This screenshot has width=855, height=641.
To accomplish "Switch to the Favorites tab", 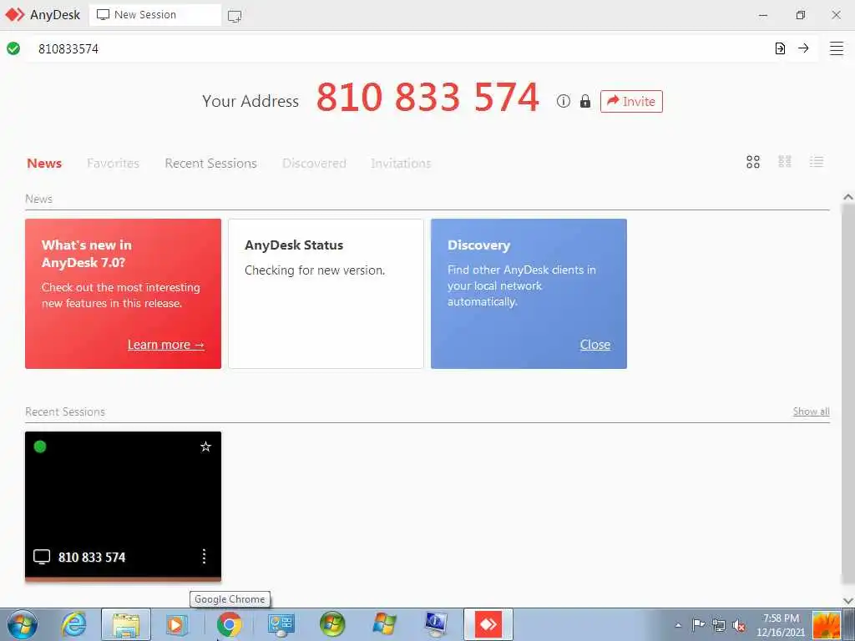I will (113, 163).
